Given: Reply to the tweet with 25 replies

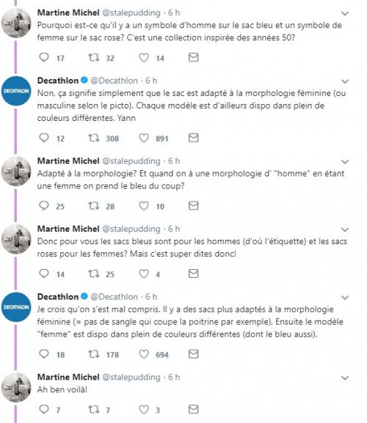Looking at the screenshot, I should (x=44, y=206).
